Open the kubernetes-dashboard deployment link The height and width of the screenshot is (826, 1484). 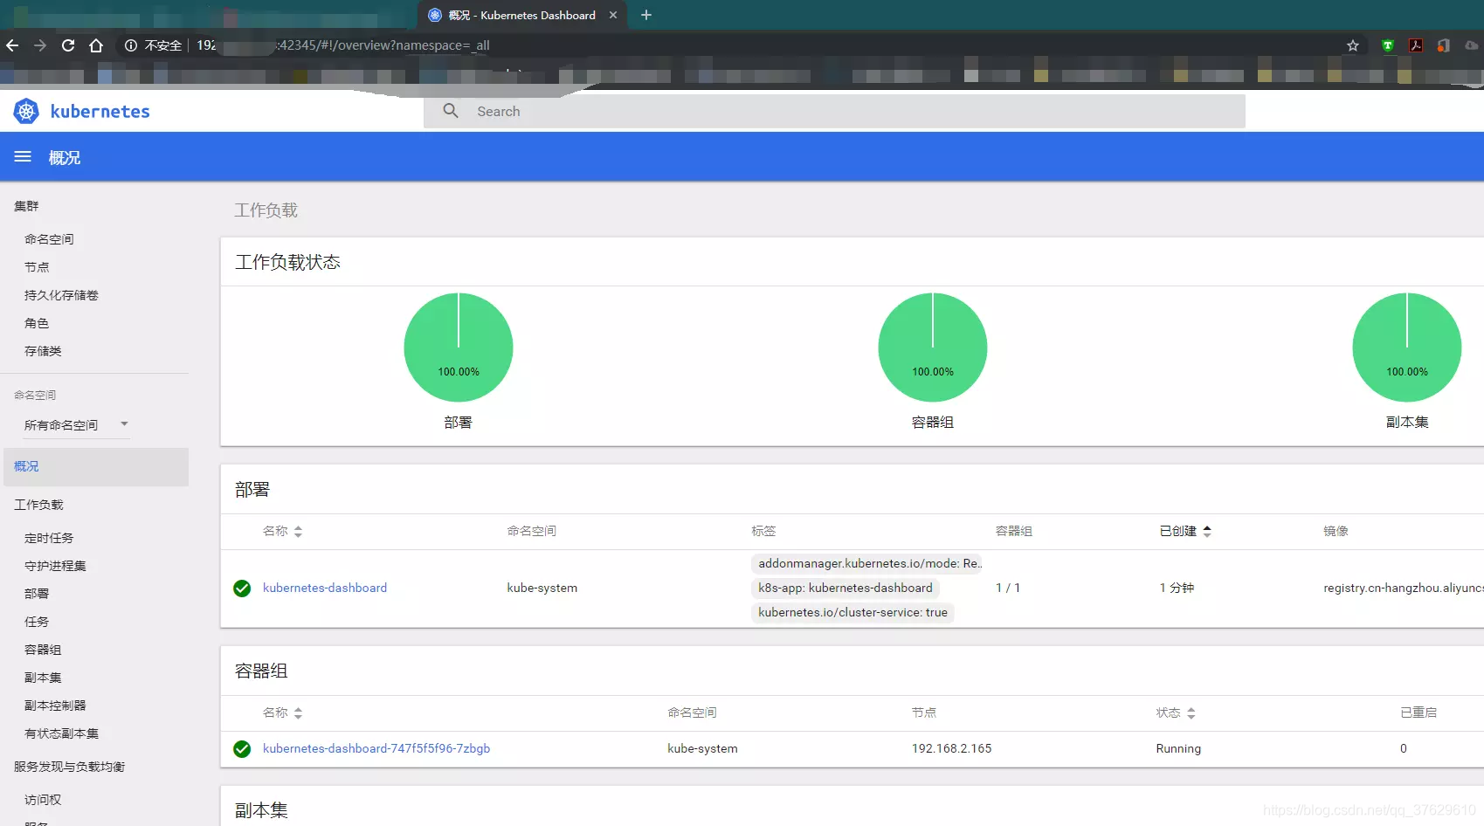pyautogui.click(x=325, y=589)
